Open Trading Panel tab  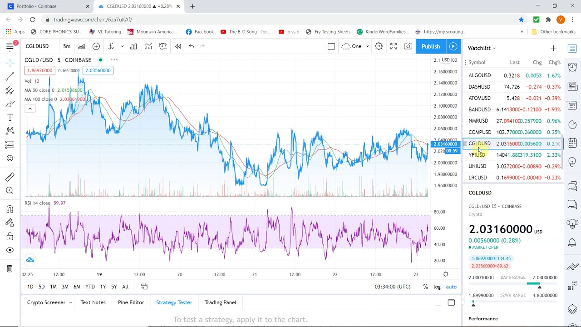pos(221,302)
